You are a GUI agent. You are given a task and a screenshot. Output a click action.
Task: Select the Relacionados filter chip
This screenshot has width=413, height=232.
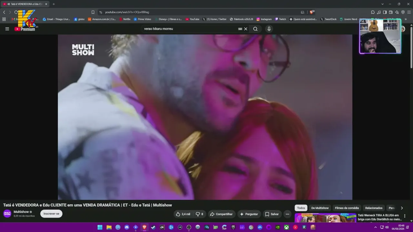[374, 208]
